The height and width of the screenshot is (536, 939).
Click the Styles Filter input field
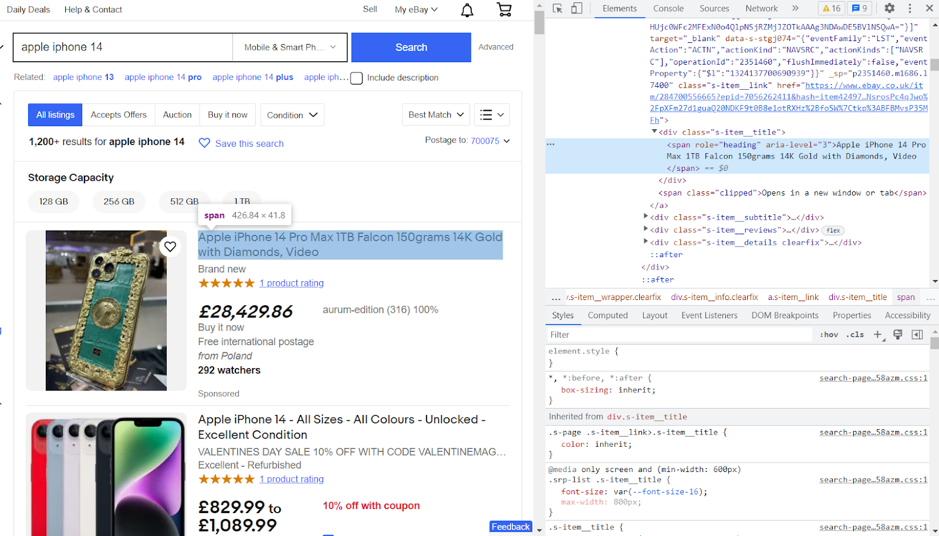[x=679, y=335]
